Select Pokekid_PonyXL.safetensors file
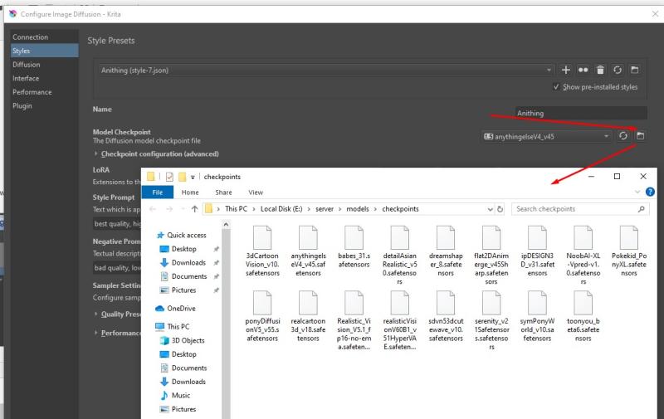Screen dimensions: 664x419 pos(629,251)
